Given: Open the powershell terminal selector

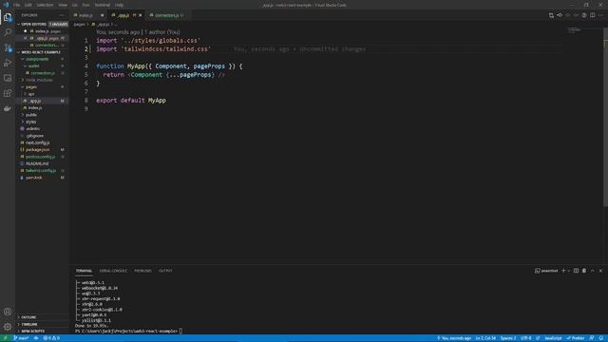Looking at the screenshot, I should click(546, 271).
